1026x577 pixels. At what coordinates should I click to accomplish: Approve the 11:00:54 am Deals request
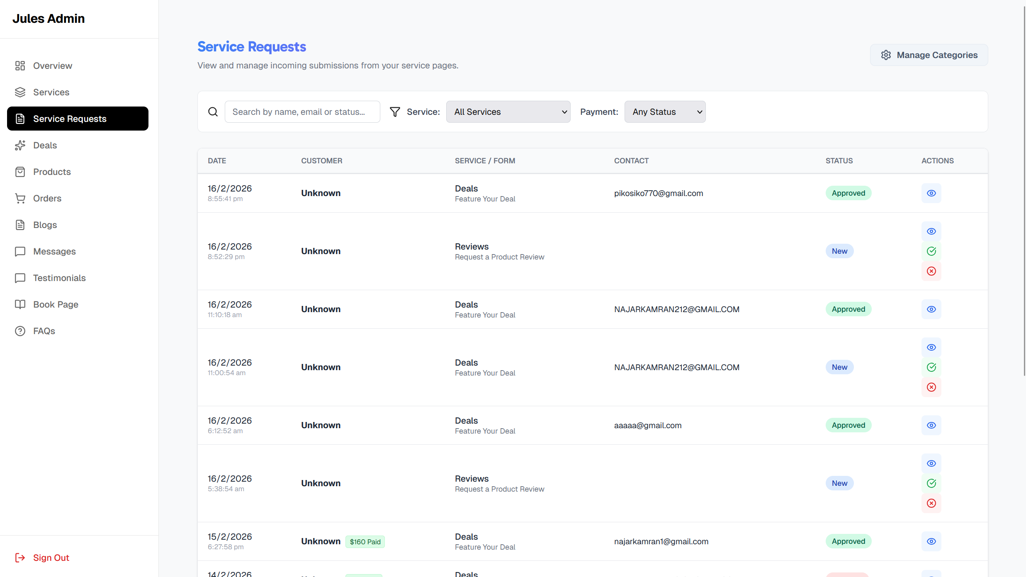coord(931,367)
